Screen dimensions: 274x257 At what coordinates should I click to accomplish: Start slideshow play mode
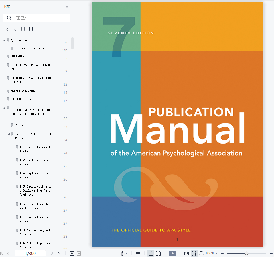[172, 253]
